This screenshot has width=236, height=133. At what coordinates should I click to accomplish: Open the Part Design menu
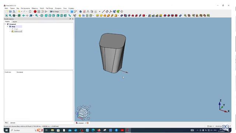point(49,8)
